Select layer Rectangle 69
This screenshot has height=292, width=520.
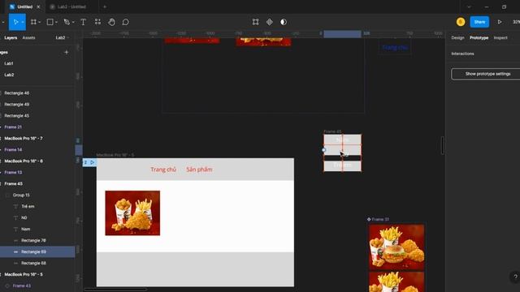point(37,251)
